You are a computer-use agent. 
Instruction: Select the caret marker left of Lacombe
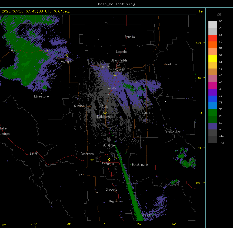point(107,53)
